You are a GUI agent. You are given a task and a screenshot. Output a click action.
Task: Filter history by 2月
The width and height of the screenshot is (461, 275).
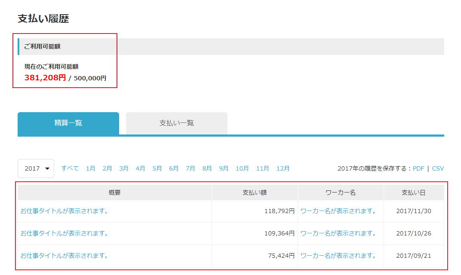click(108, 168)
